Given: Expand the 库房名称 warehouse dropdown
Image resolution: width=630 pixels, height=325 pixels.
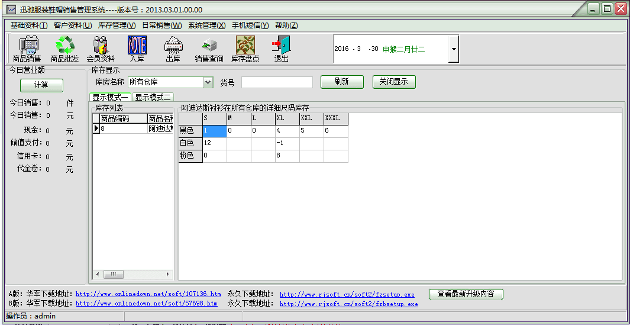Looking at the screenshot, I should tap(208, 82).
